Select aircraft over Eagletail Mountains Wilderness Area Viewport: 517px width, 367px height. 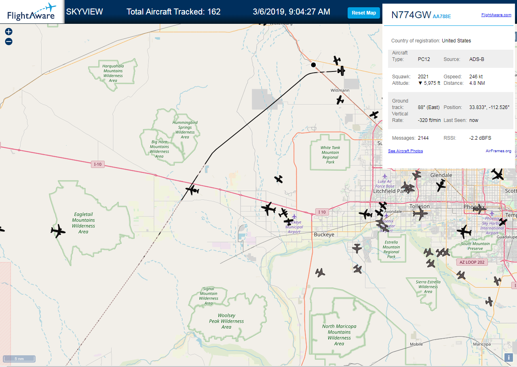[58, 231]
